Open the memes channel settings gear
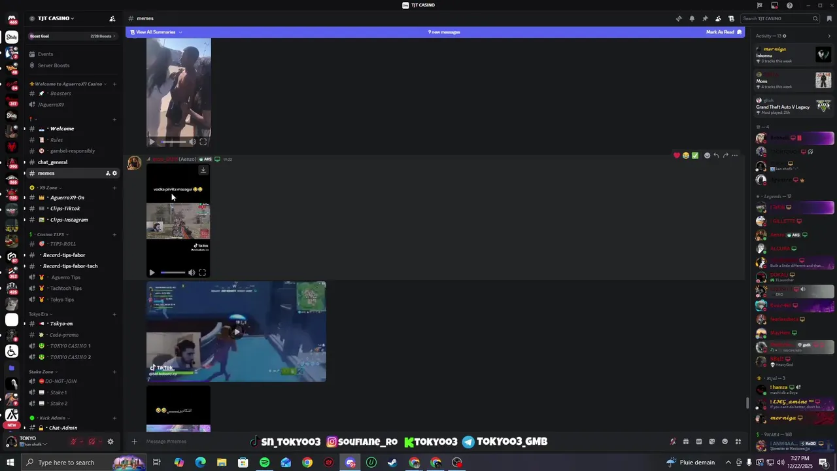837x471 pixels. (114, 173)
